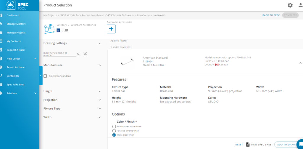The image size is (303, 149).
Task: Select PVD brushed nickel finish
Action: [x=114, y=126]
